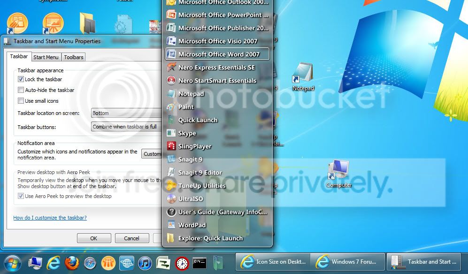Viewport: 468px width, 274px height.
Task: Open the red clock icon on taskbar
Action: pos(182,263)
